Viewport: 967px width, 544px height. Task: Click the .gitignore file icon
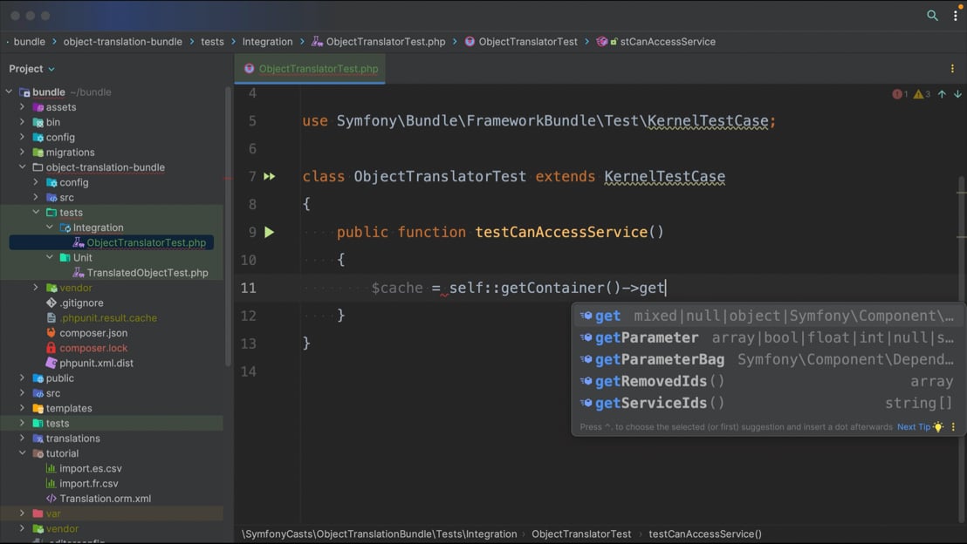coord(51,303)
